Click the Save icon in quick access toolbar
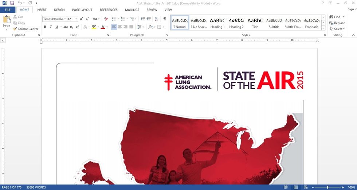This screenshot has height=190, width=357. [x=12, y=3]
